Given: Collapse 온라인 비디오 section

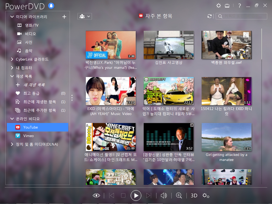Looking at the screenshot, I should 12,119.
